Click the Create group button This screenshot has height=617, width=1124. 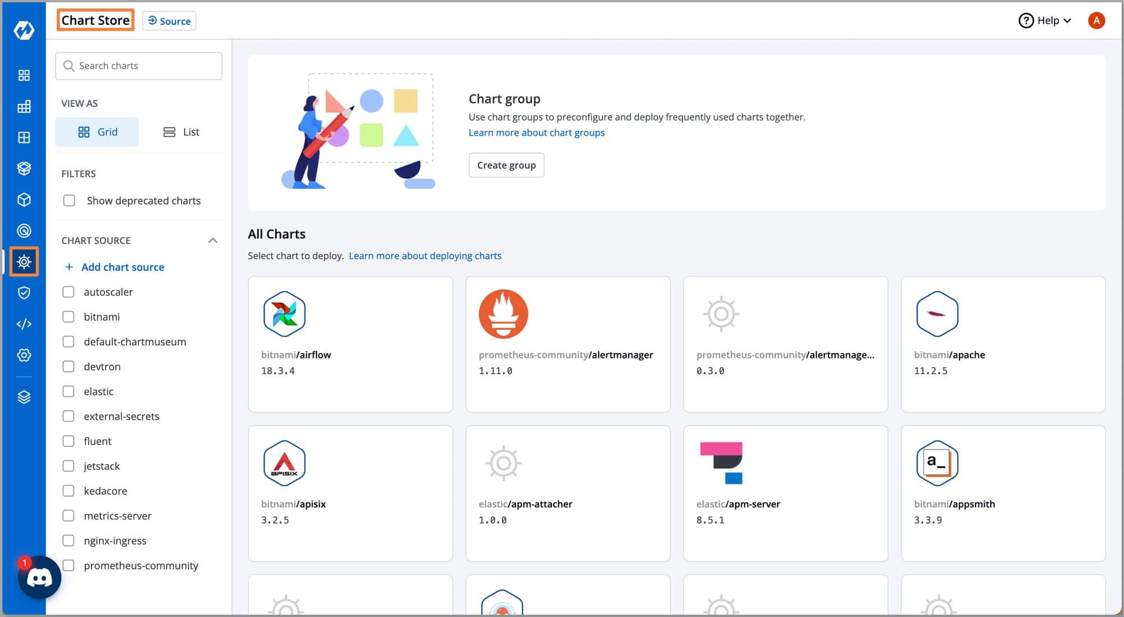point(506,165)
